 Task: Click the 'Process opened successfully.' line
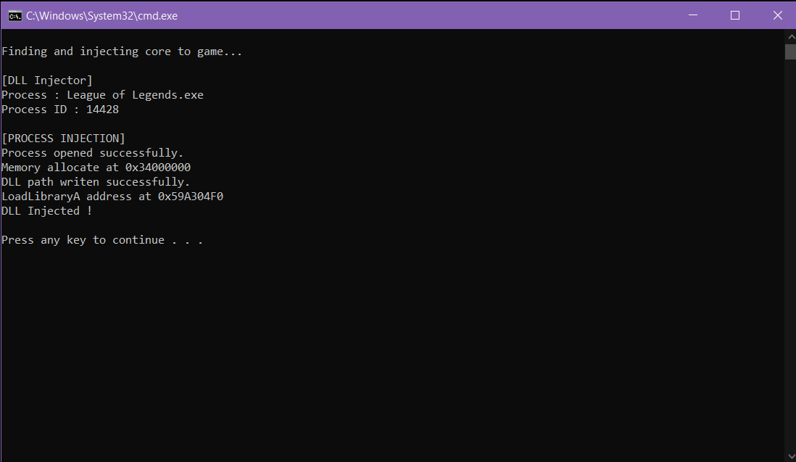coord(92,153)
